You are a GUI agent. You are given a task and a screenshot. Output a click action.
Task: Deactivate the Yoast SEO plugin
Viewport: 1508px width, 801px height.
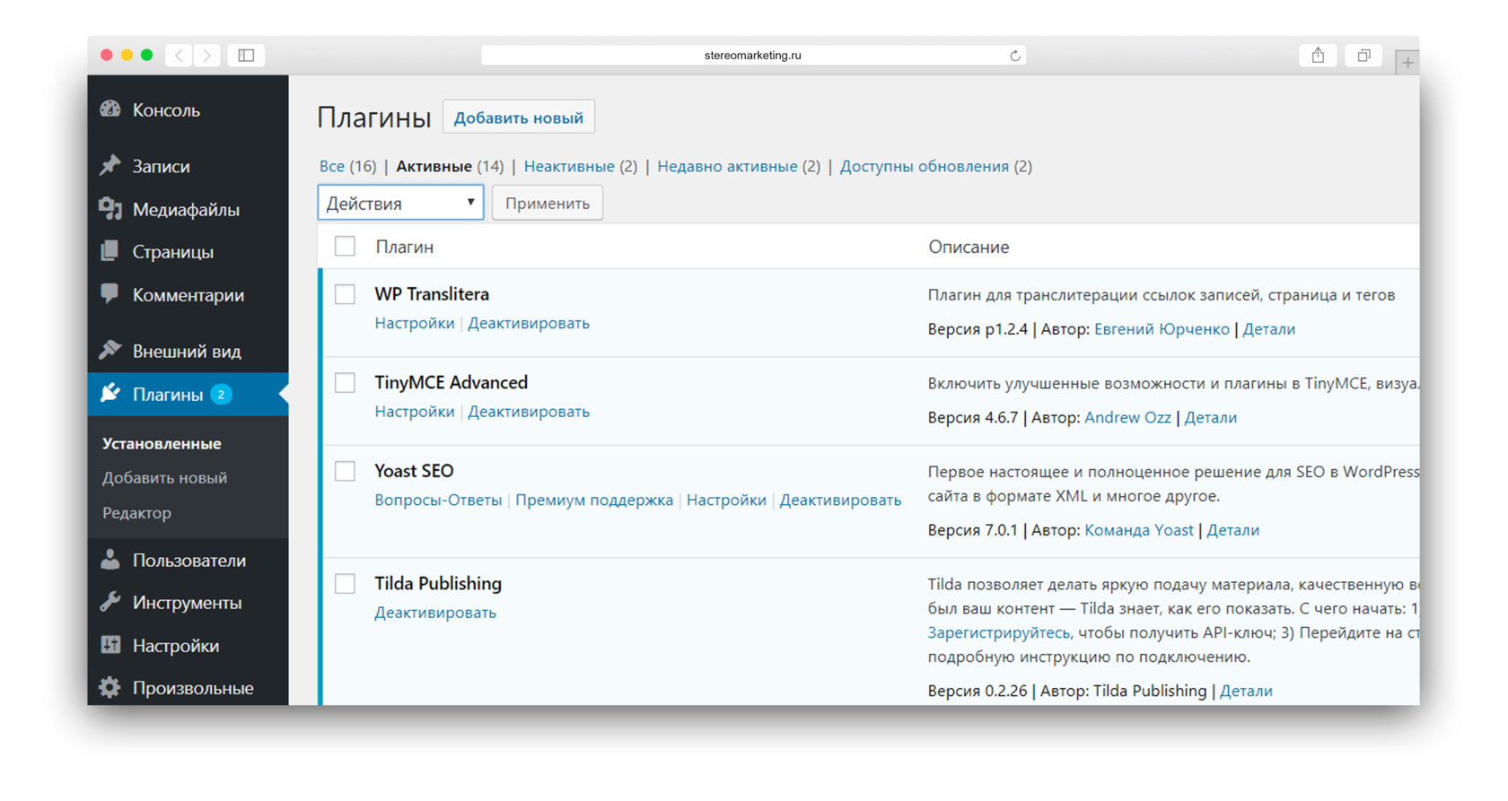(840, 501)
